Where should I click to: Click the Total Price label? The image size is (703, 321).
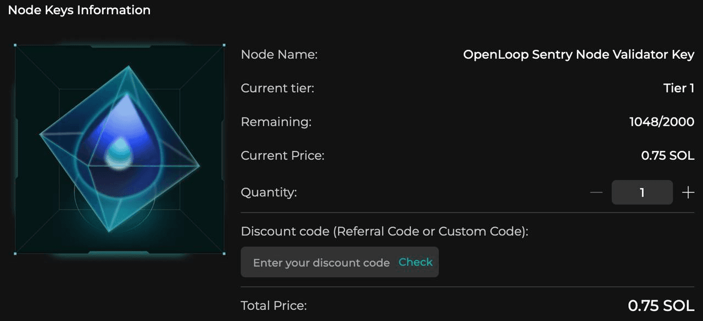pos(274,306)
